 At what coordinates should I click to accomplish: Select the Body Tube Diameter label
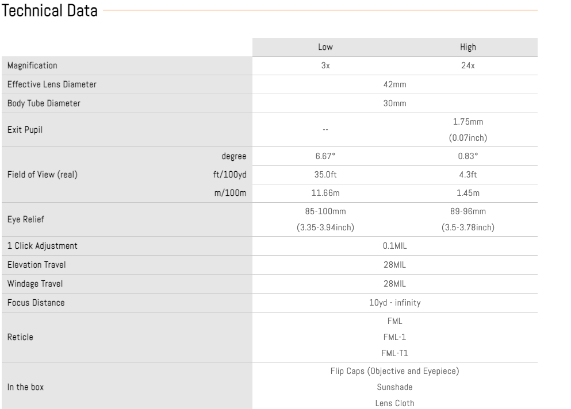(x=44, y=104)
